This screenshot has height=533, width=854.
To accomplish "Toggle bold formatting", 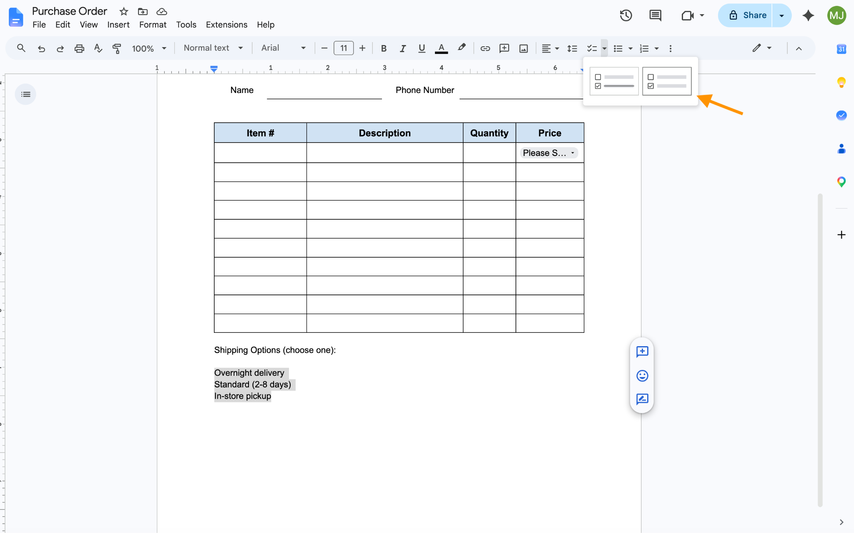I will (384, 48).
